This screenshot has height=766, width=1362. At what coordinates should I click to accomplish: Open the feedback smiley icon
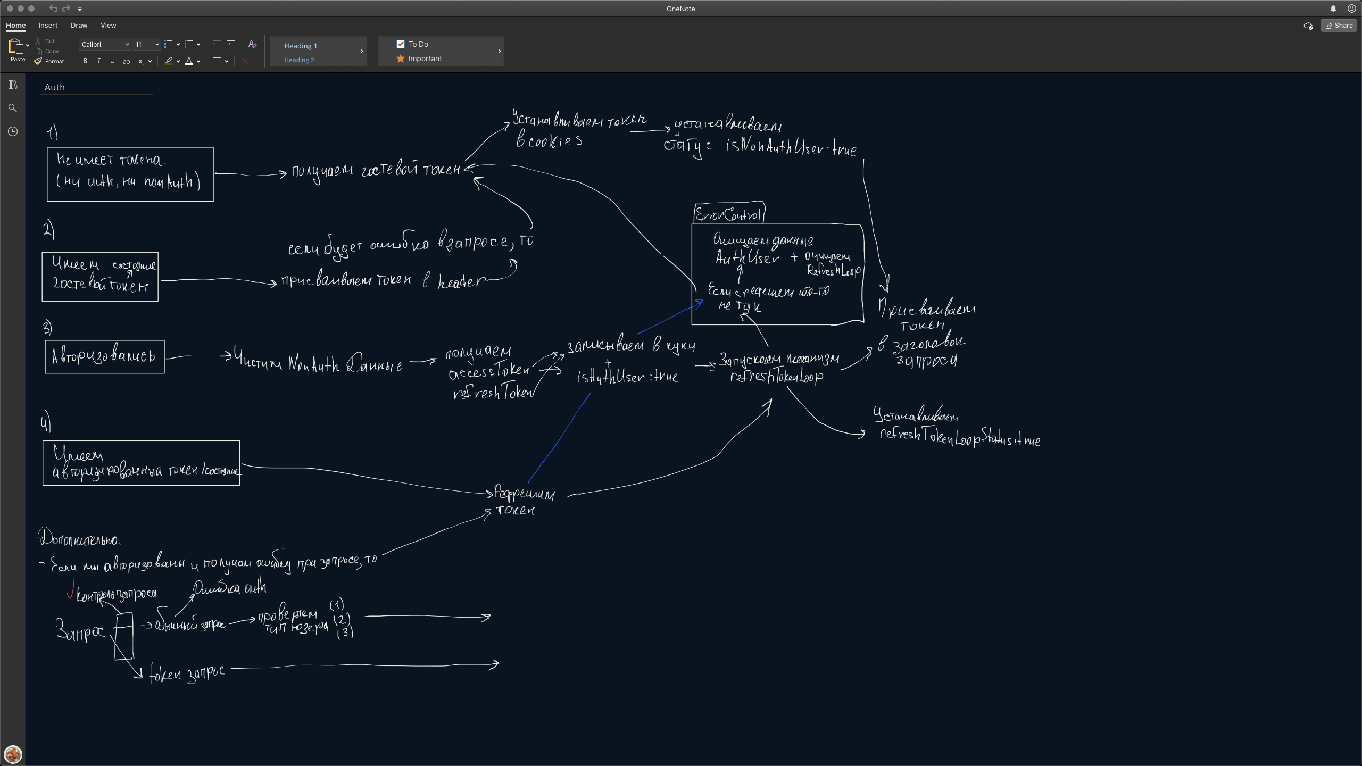1351,9
